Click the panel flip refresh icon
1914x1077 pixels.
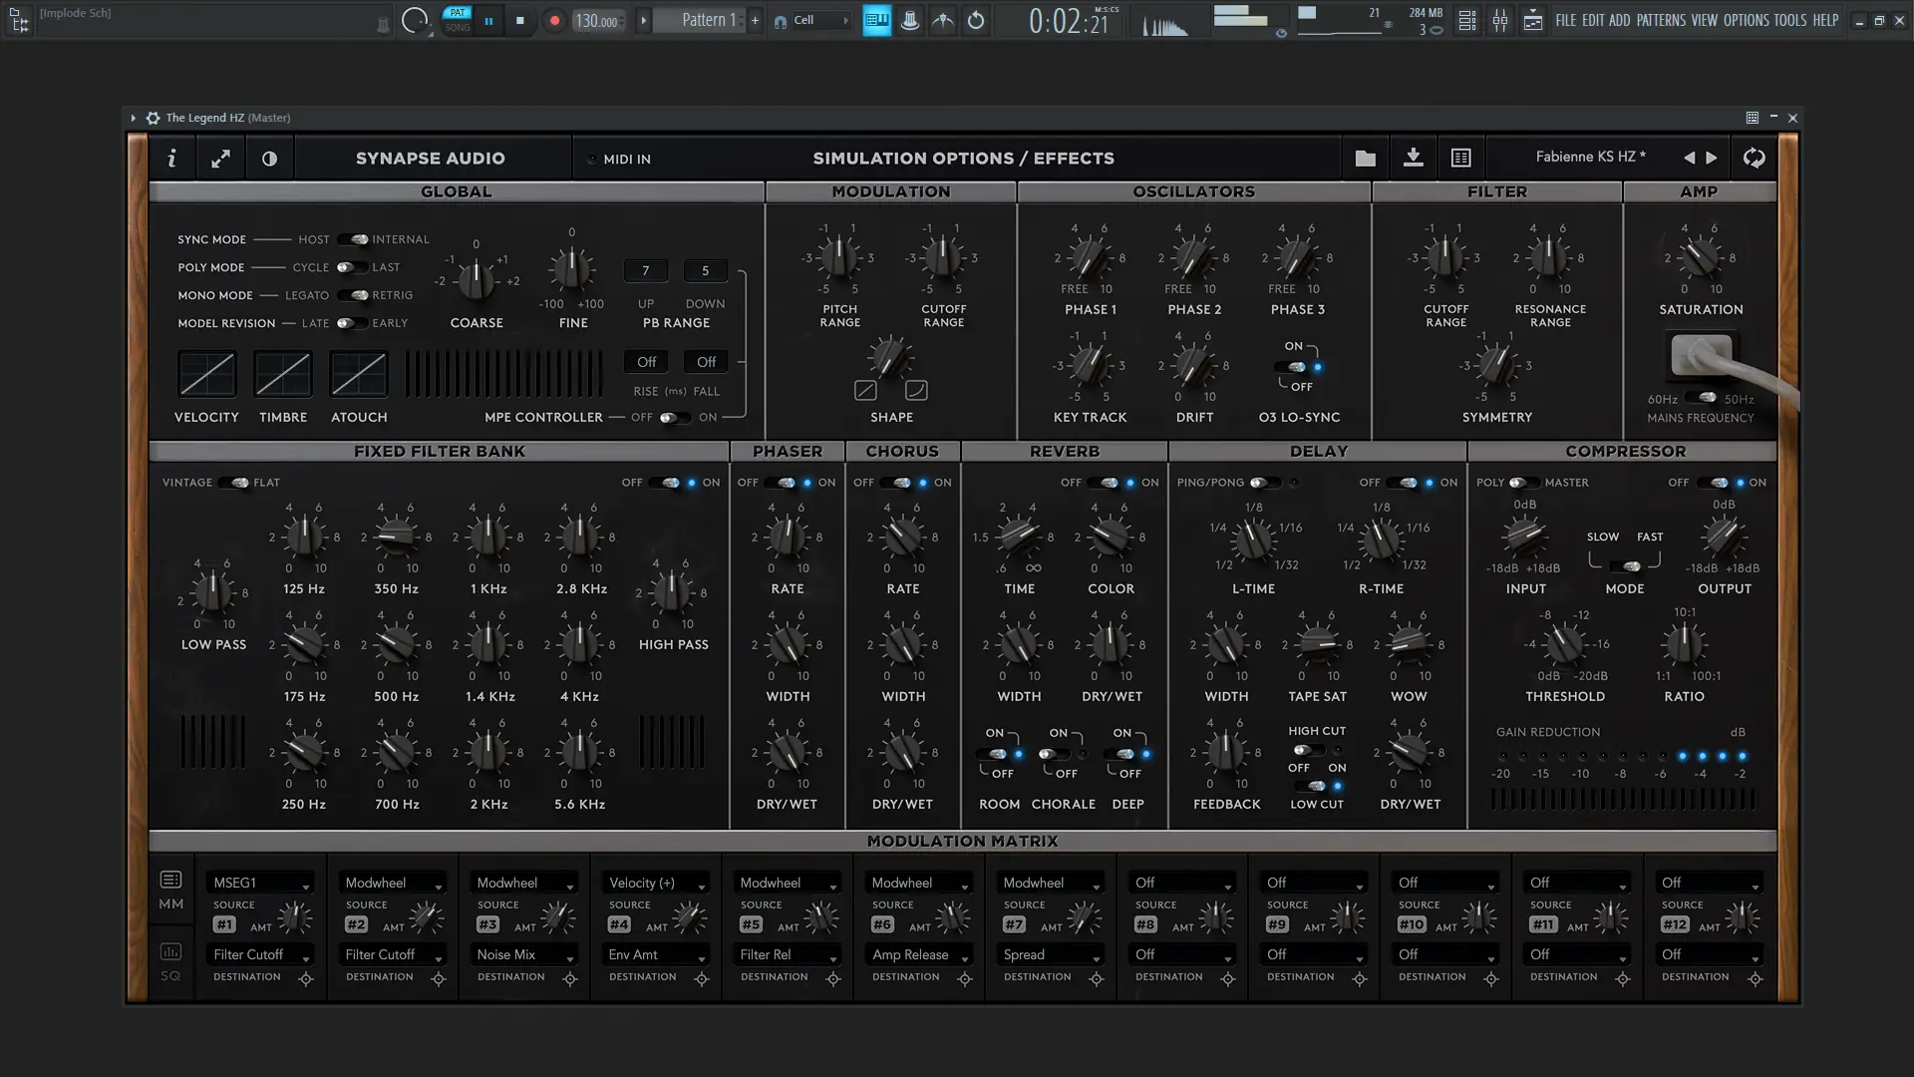[x=1754, y=158]
